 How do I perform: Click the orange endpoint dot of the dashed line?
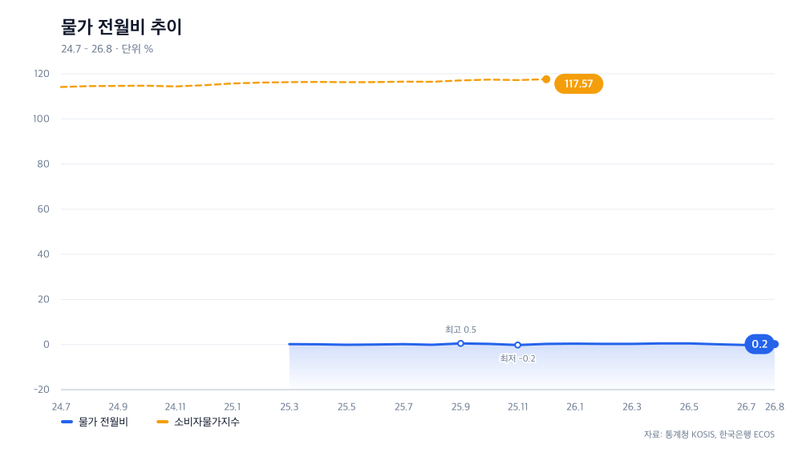[x=546, y=79]
